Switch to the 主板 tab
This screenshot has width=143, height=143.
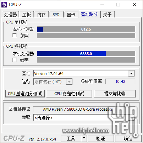coord(27,15)
